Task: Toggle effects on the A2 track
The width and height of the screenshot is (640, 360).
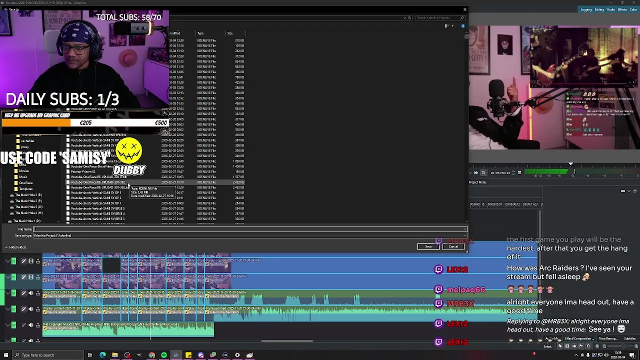Action: coord(23,309)
